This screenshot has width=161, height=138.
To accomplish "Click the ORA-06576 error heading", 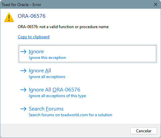I will point(31,16).
